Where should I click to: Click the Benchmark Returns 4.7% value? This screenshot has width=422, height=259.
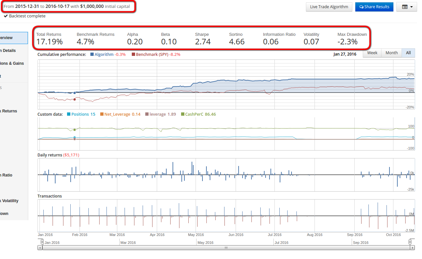pos(85,42)
